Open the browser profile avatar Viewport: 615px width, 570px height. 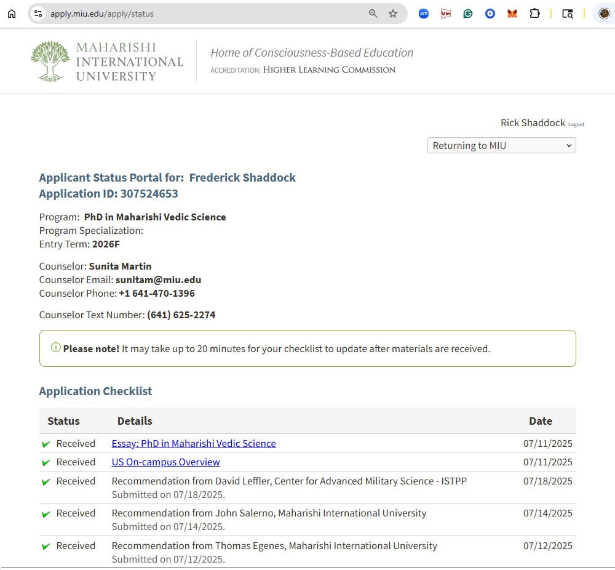[604, 14]
